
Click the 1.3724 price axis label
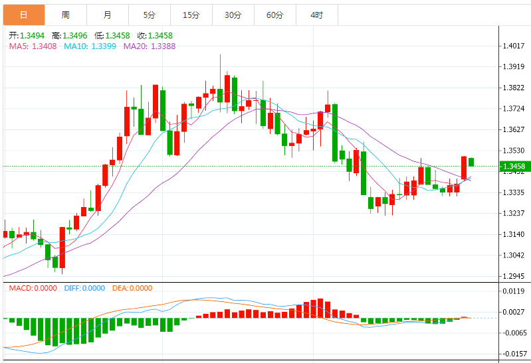[514, 109]
